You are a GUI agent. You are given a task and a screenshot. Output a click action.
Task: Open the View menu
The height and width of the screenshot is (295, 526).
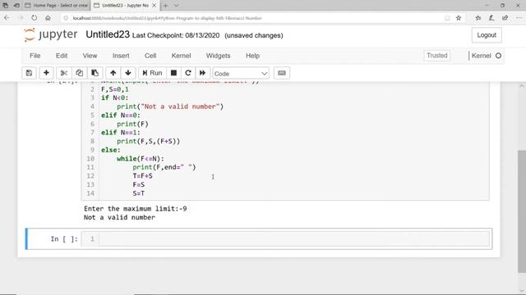coord(90,56)
